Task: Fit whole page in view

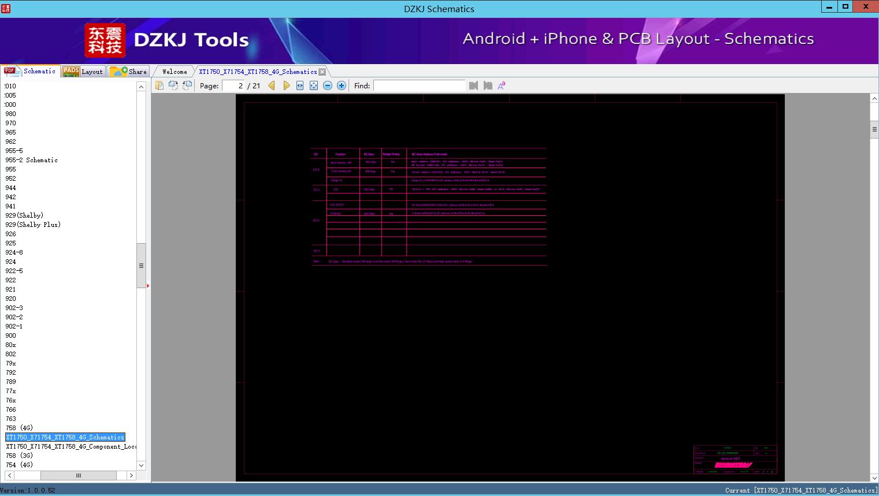Action: pyautogui.click(x=314, y=85)
